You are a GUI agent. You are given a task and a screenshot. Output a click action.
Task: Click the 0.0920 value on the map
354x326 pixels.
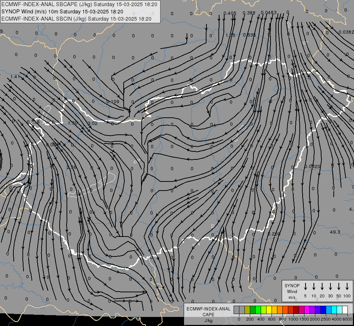coord(312,167)
